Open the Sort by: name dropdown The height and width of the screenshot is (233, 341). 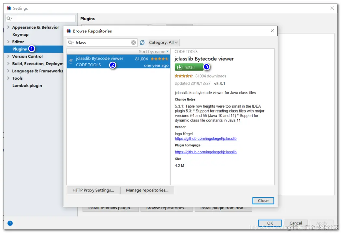[154, 52]
